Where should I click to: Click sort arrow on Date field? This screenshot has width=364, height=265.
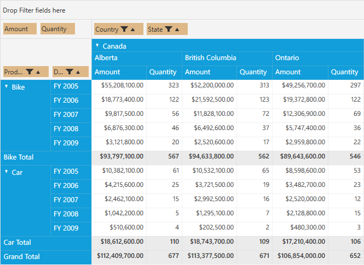coord(78,72)
